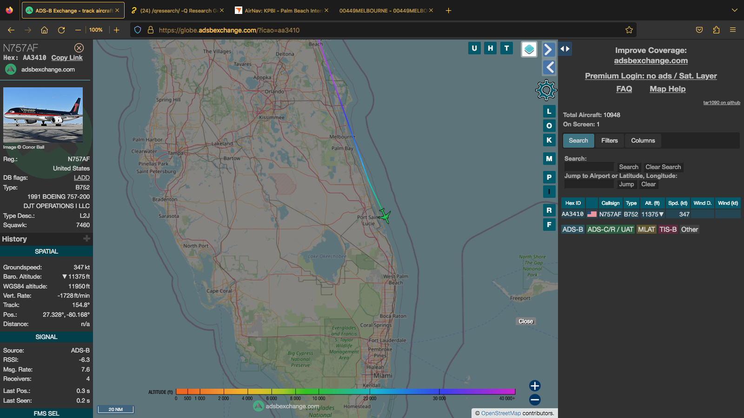The height and width of the screenshot is (418, 744).
Task: Switch to the Filters tab
Action: (610, 141)
